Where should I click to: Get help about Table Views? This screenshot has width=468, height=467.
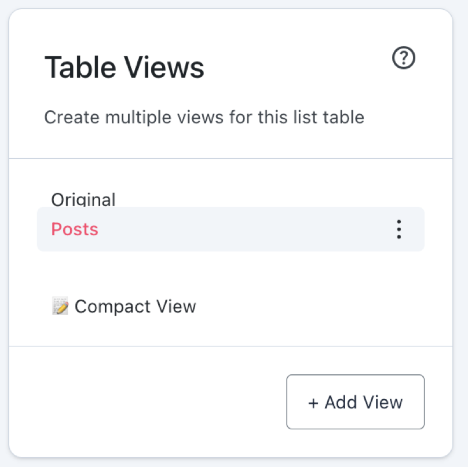point(404,58)
